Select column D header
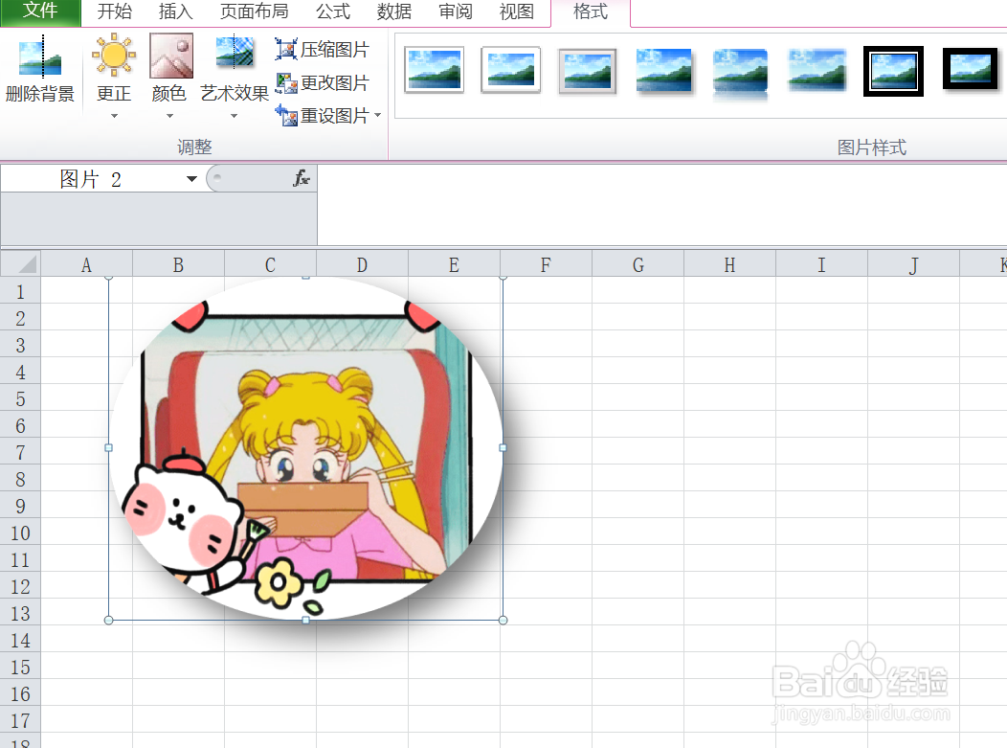The image size is (1007, 748). (x=362, y=264)
